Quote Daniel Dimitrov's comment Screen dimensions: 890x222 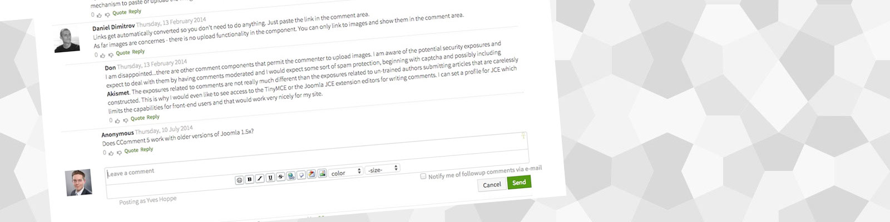pyautogui.click(x=123, y=53)
